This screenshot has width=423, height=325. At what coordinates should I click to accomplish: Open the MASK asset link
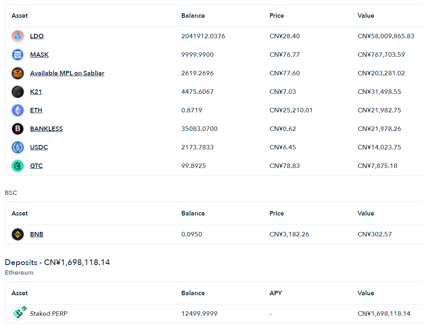pyautogui.click(x=39, y=55)
